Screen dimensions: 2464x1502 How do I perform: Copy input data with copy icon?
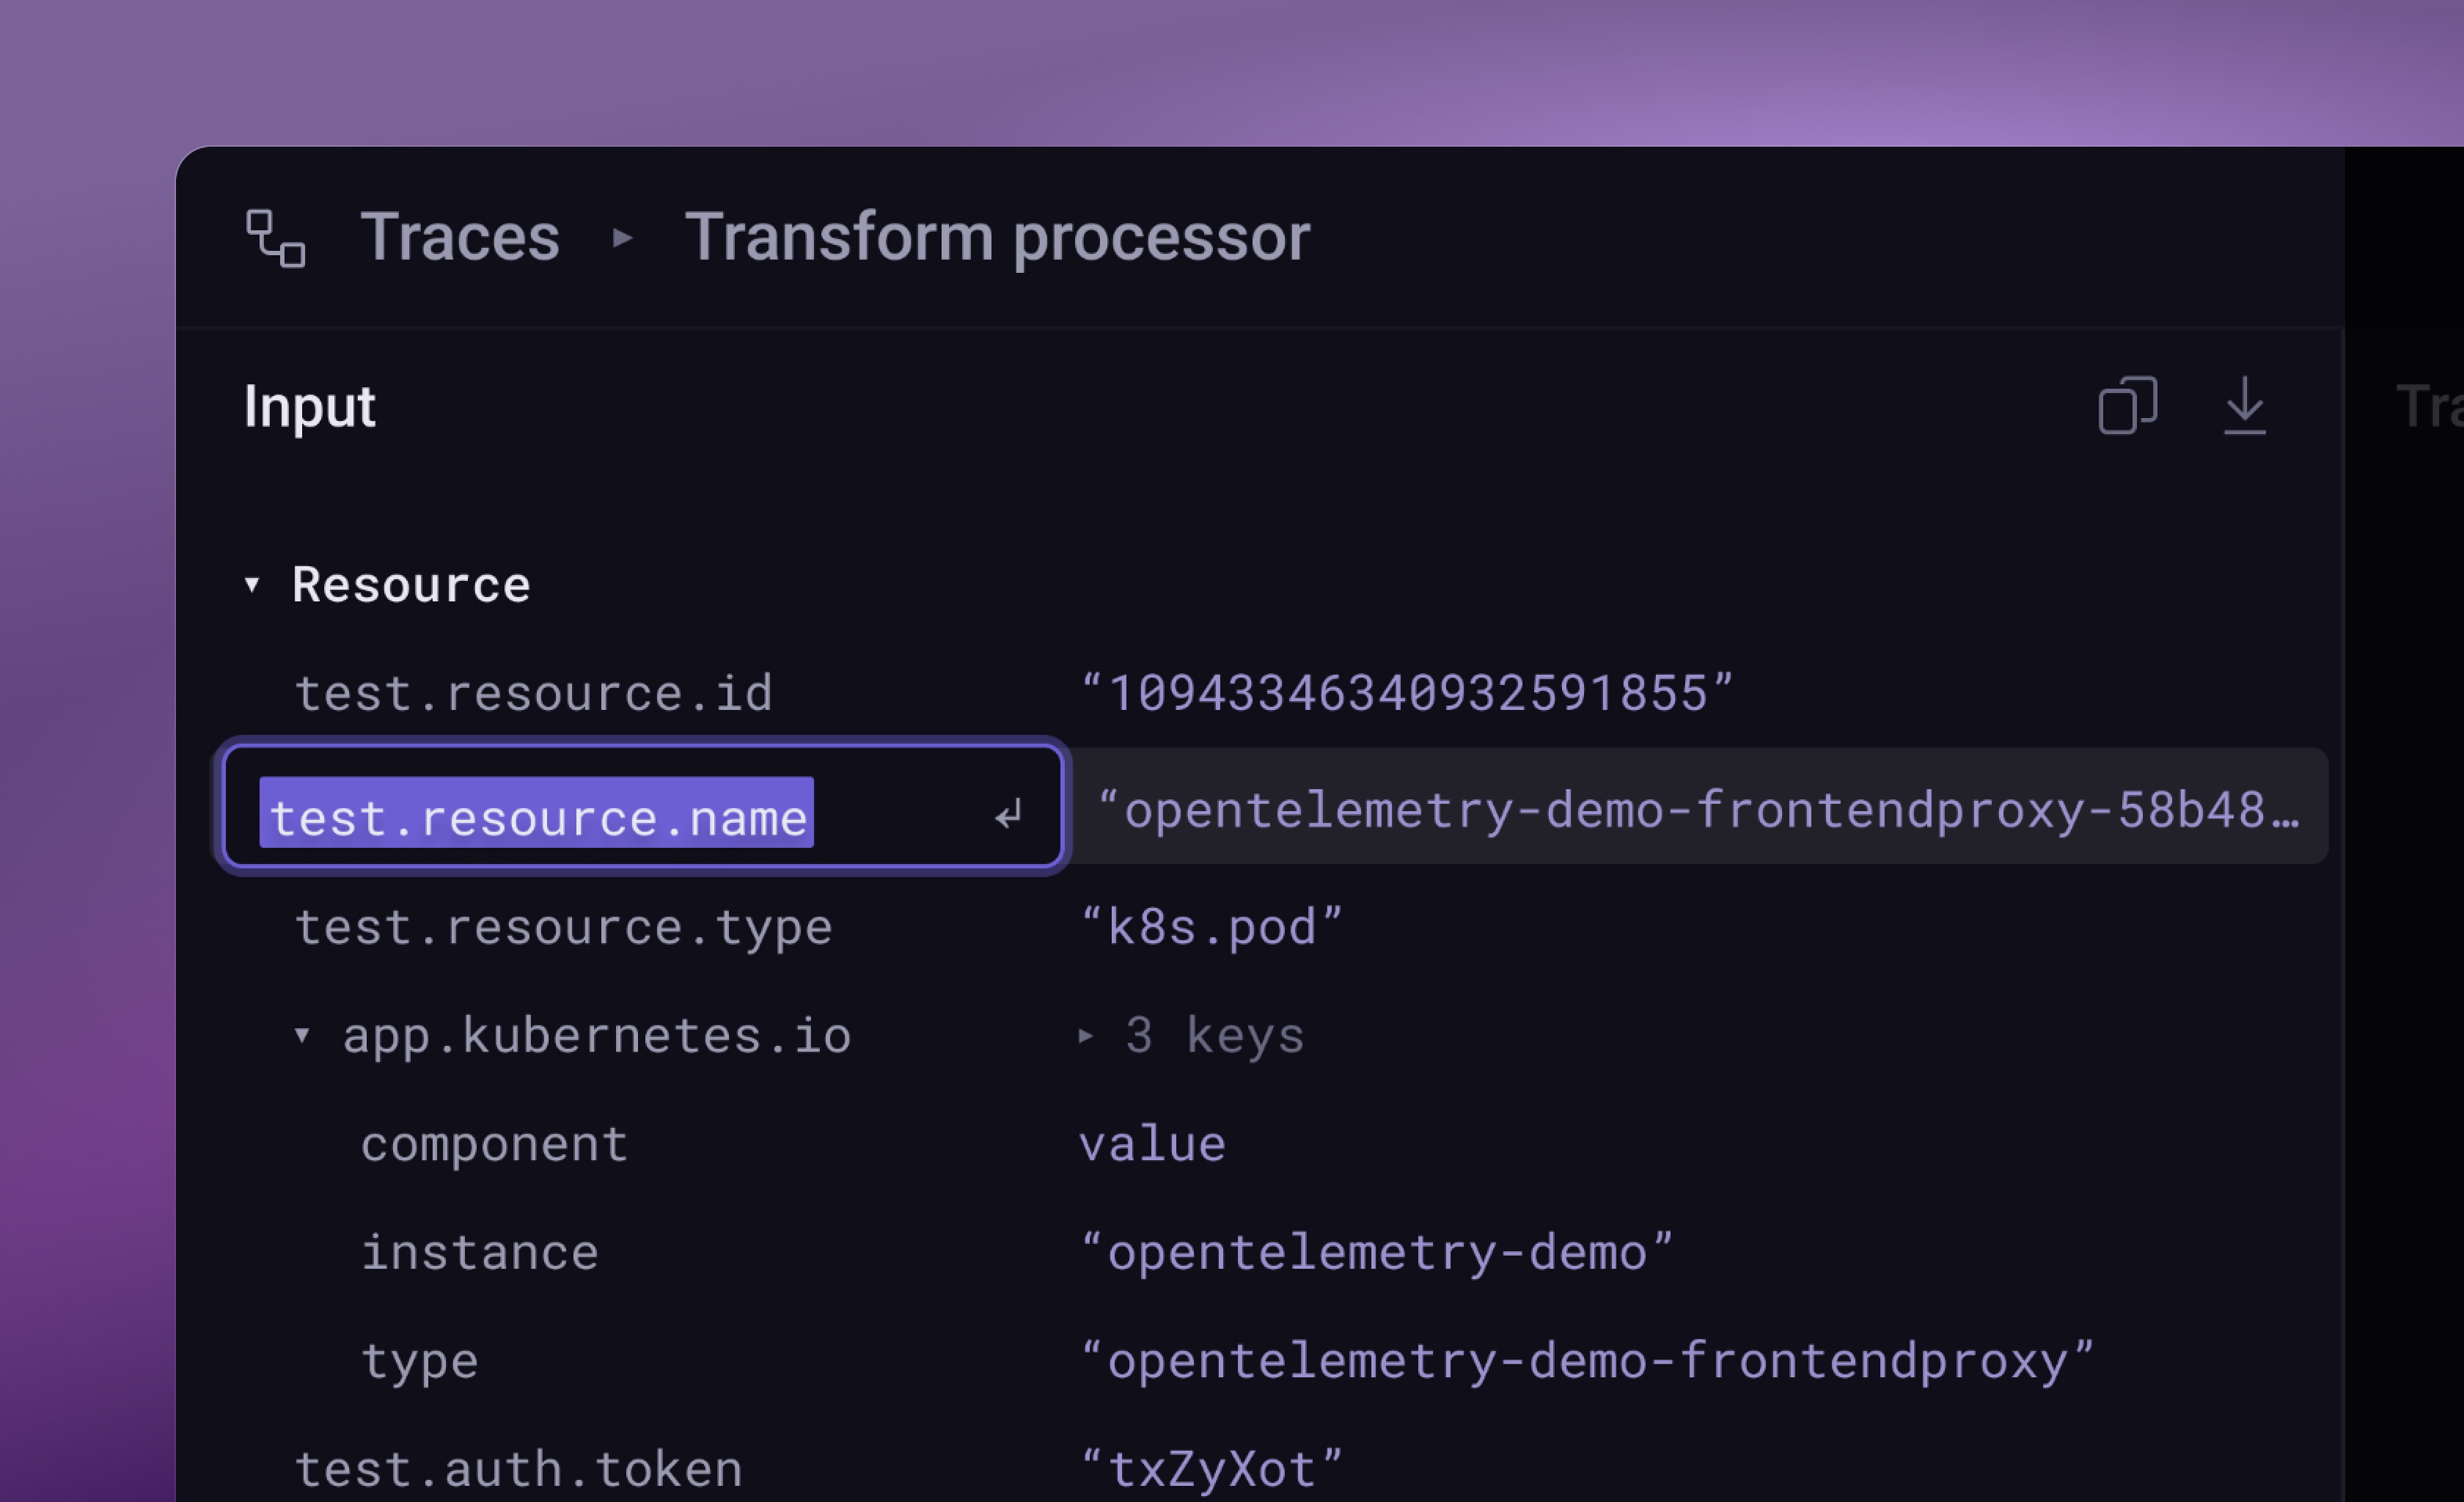coord(2127,406)
